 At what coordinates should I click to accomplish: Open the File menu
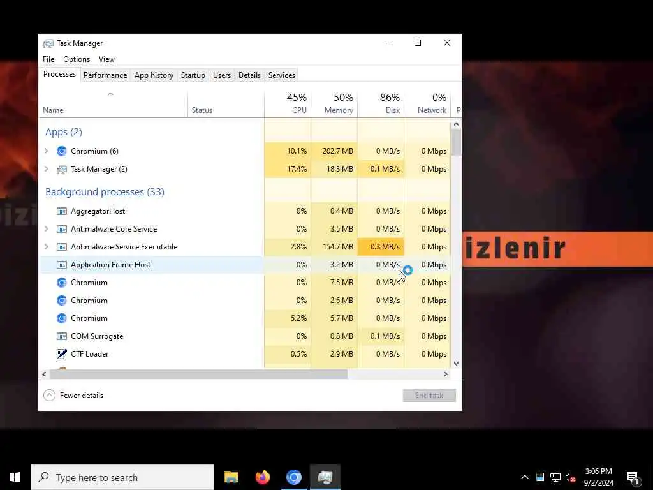pyautogui.click(x=48, y=59)
